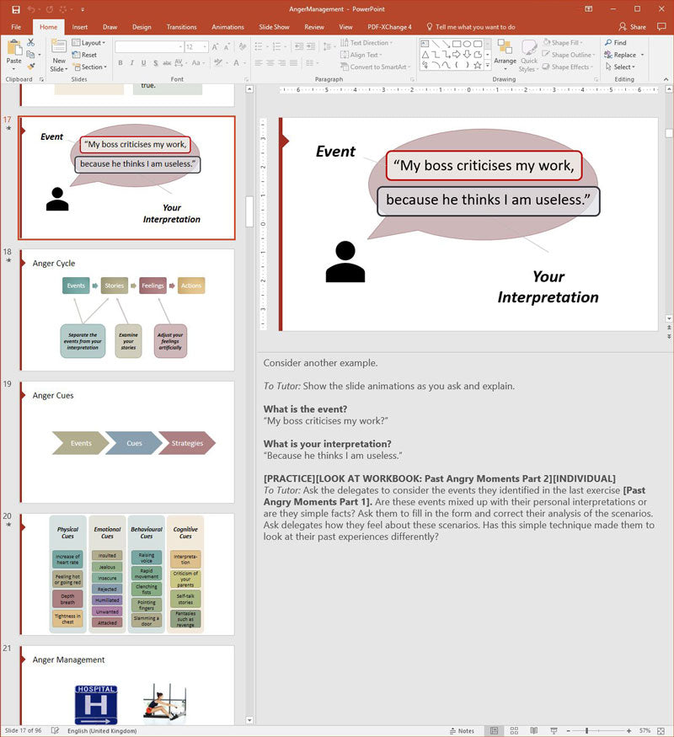Select slide 20 cues table thumbnail
The height and width of the screenshot is (737, 674).
click(127, 574)
